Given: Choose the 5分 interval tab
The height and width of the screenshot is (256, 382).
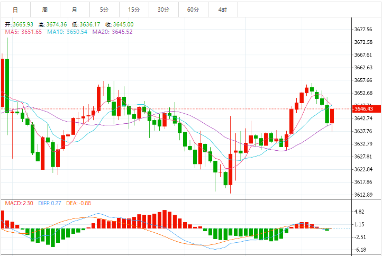Looking at the screenshot, I should (104, 10).
